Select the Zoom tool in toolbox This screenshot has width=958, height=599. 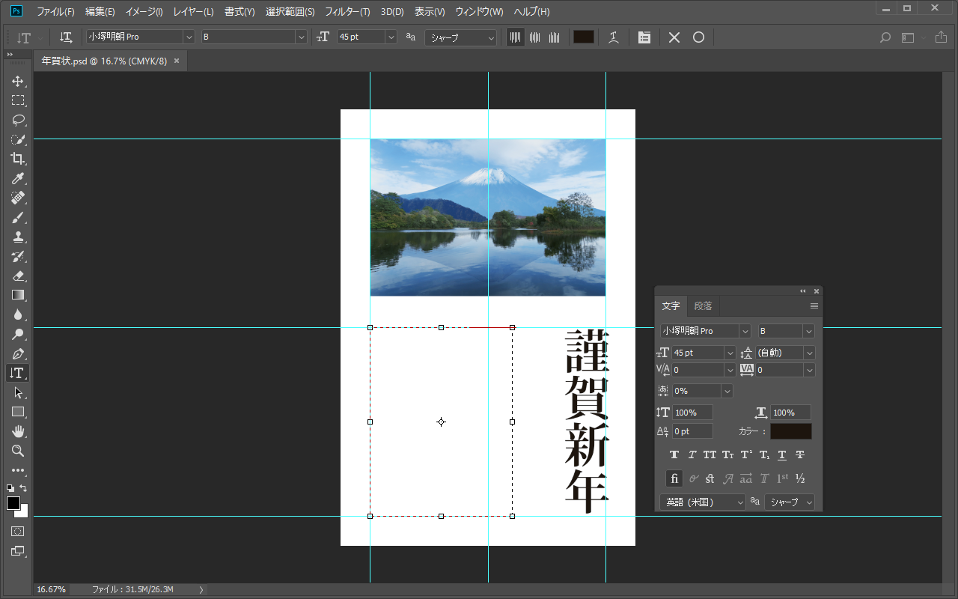click(x=18, y=451)
